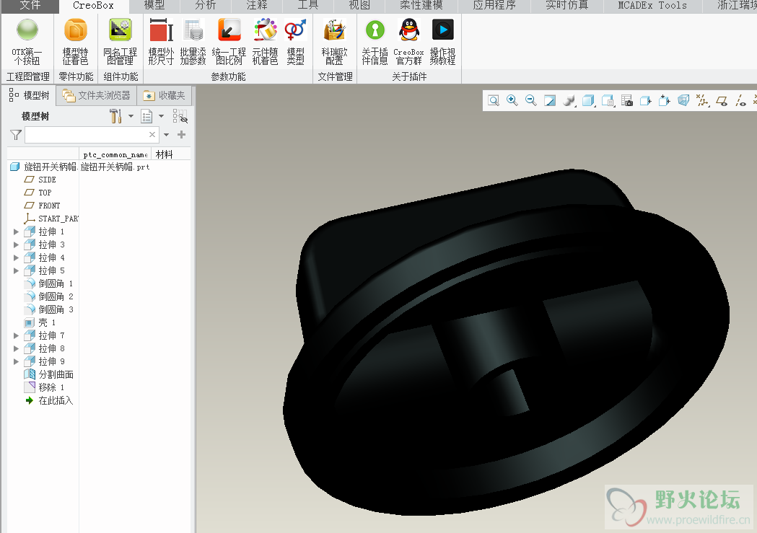Image resolution: width=757 pixels, height=533 pixels.
Task: Select the 分割曲面 feature in tree
Action: [x=49, y=374]
